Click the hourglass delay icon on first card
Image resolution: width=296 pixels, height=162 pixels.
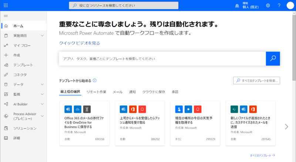click(x=87, y=109)
